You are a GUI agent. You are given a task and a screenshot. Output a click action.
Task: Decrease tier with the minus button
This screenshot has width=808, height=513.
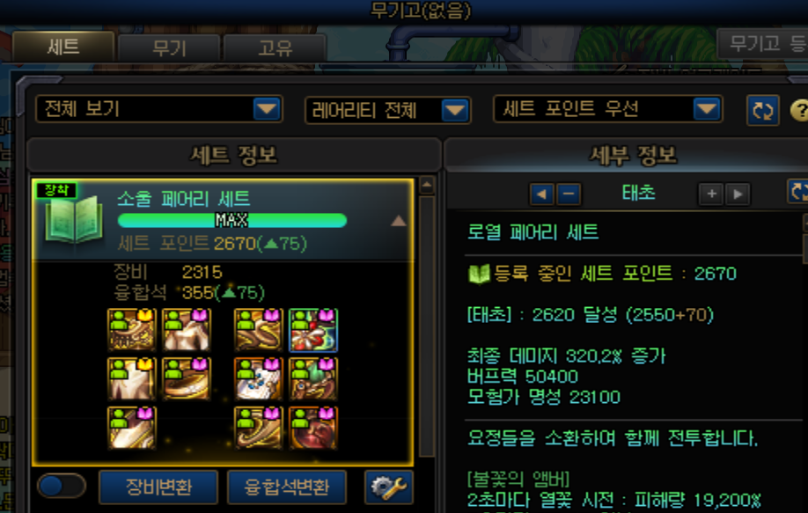point(569,194)
